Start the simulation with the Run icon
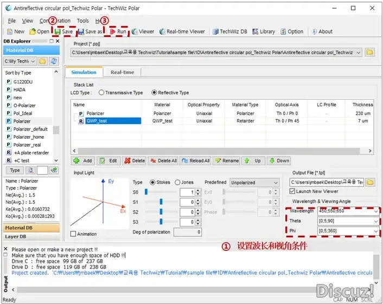The image size is (383, 304). (x=113, y=31)
